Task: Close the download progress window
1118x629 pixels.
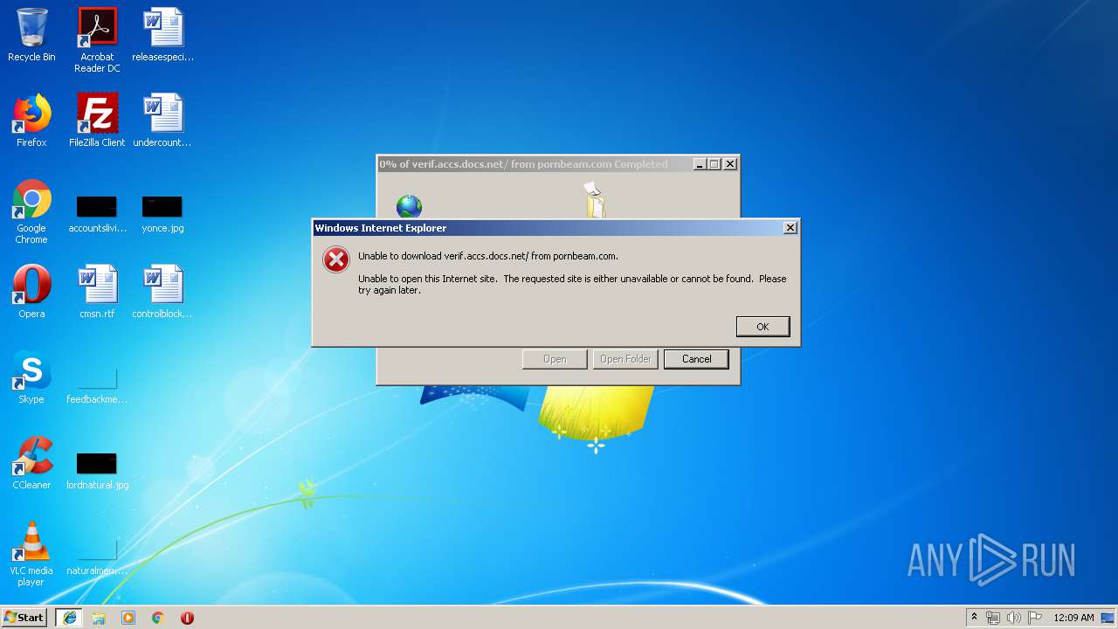Action: [730, 164]
